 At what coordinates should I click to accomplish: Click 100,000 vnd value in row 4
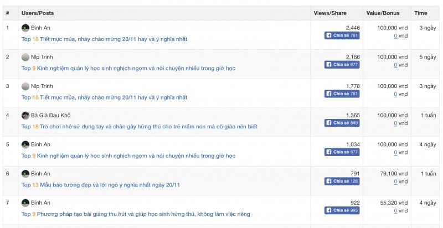click(393, 116)
